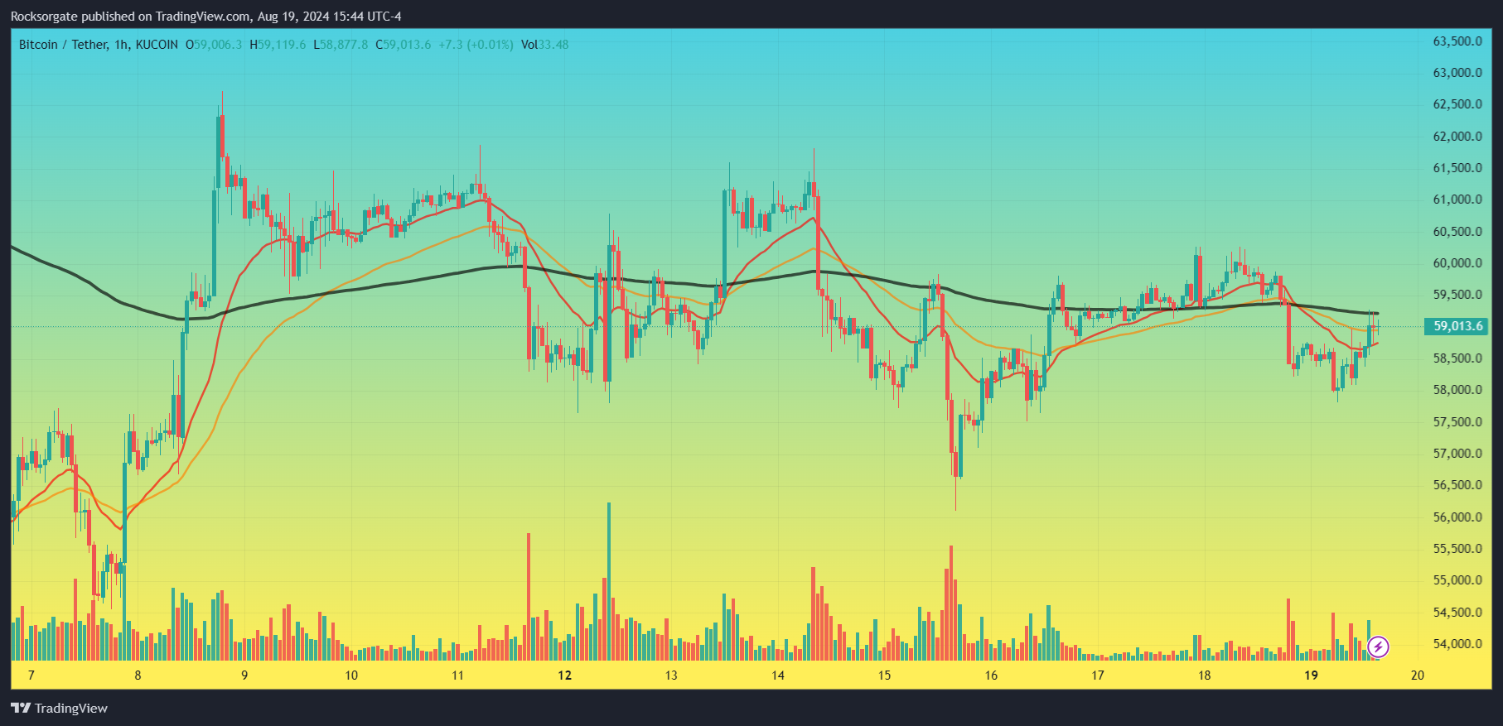The height and width of the screenshot is (726, 1503).
Task: Click the 57,500.0 price axis label
Action: [x=1457, y=422]
